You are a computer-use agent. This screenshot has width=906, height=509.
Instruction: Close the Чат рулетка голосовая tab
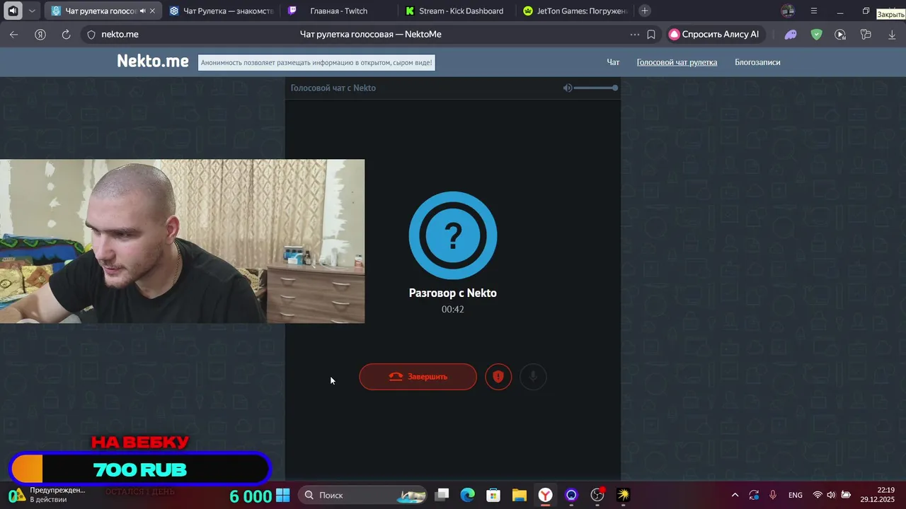point(152,11)
